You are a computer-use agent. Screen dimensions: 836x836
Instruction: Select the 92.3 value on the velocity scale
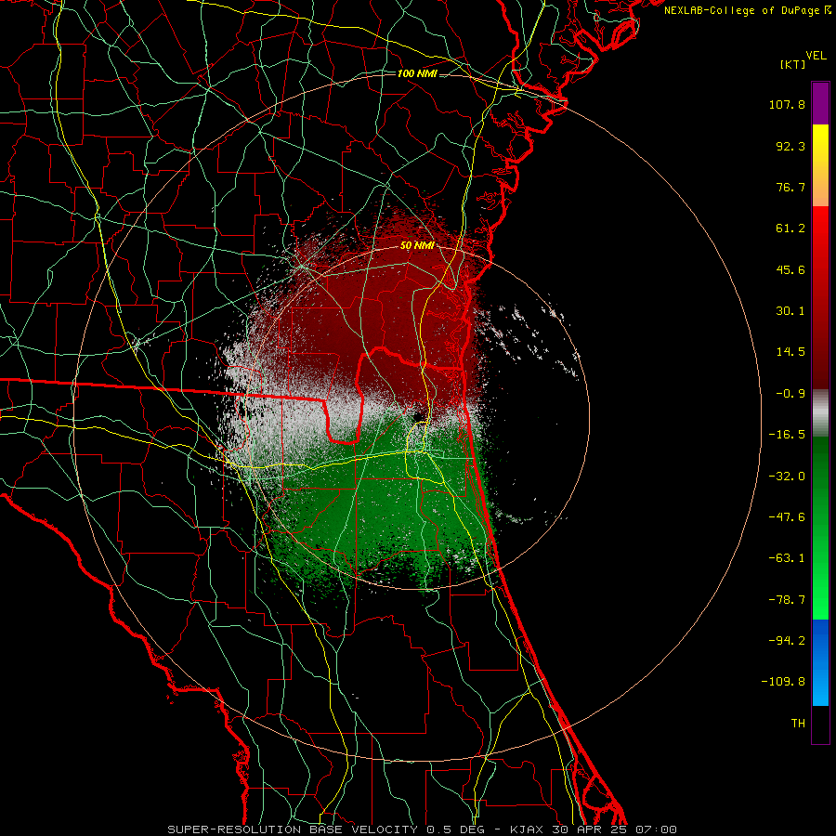[790, 146]
